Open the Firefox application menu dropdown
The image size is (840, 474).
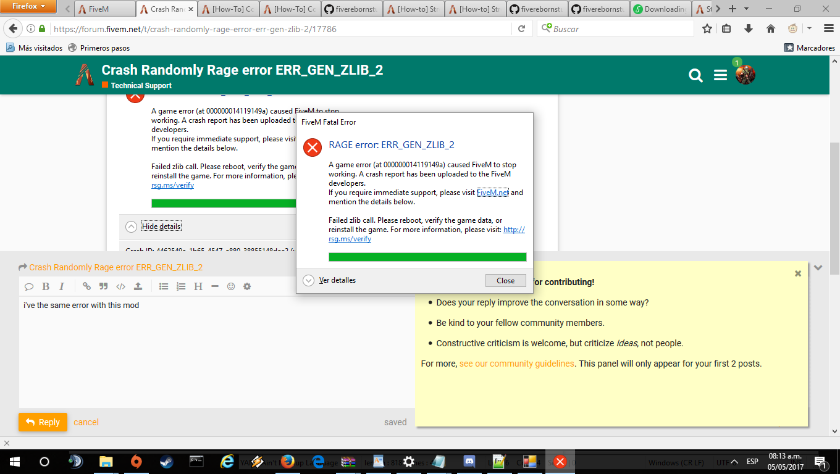click(30, 7)
